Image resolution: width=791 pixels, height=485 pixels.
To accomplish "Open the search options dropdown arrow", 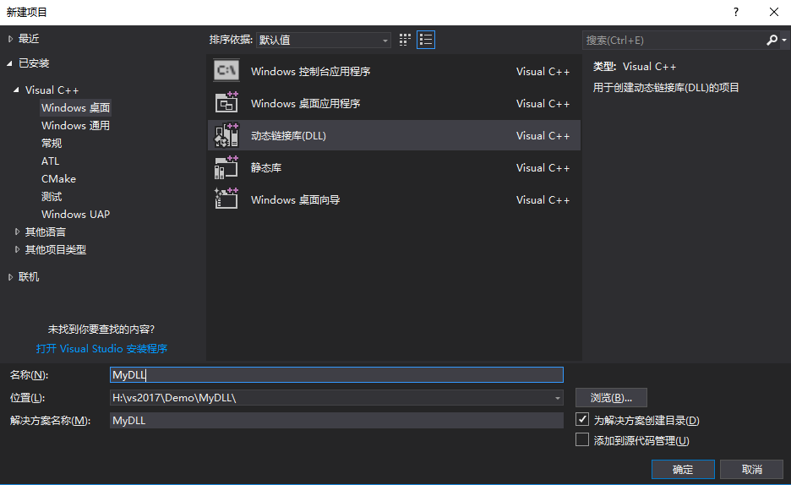I will (784, 40).
